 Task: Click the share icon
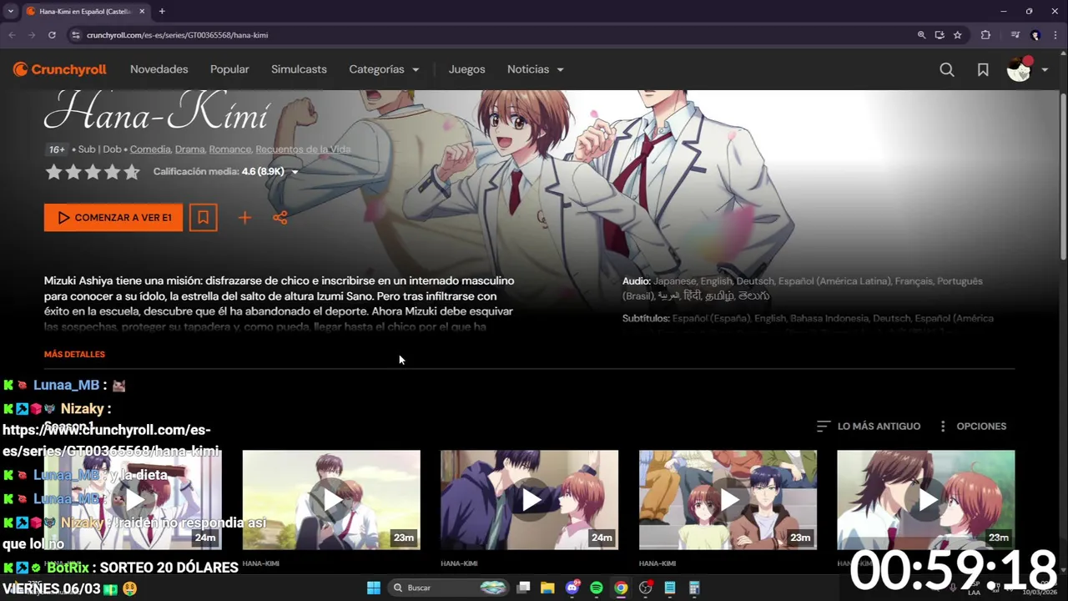click(280, 218)
